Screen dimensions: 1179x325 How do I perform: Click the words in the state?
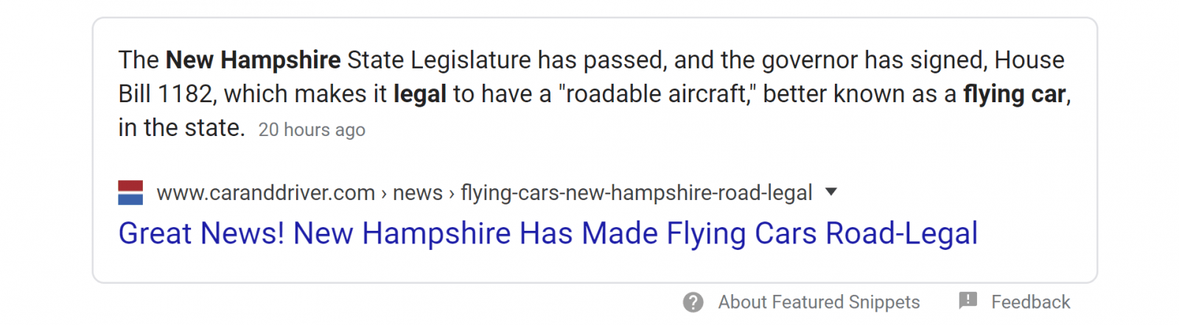(x=181, y=128)
